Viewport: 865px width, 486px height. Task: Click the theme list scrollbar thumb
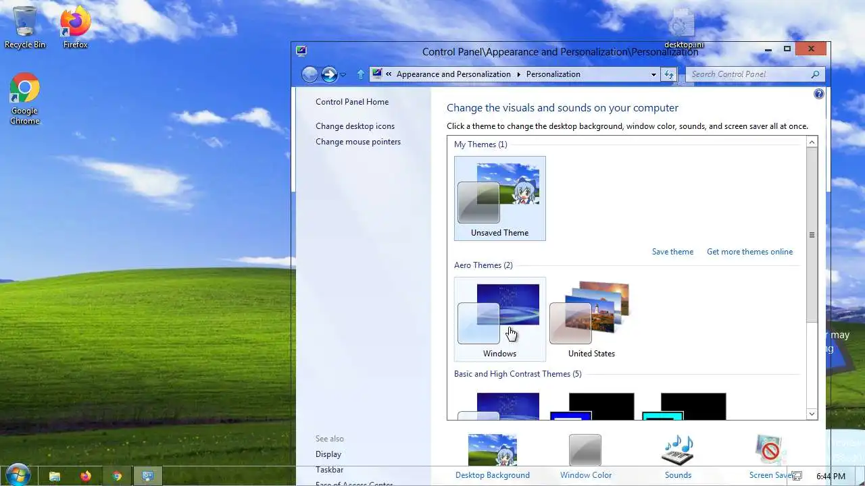tap(812, 235)
